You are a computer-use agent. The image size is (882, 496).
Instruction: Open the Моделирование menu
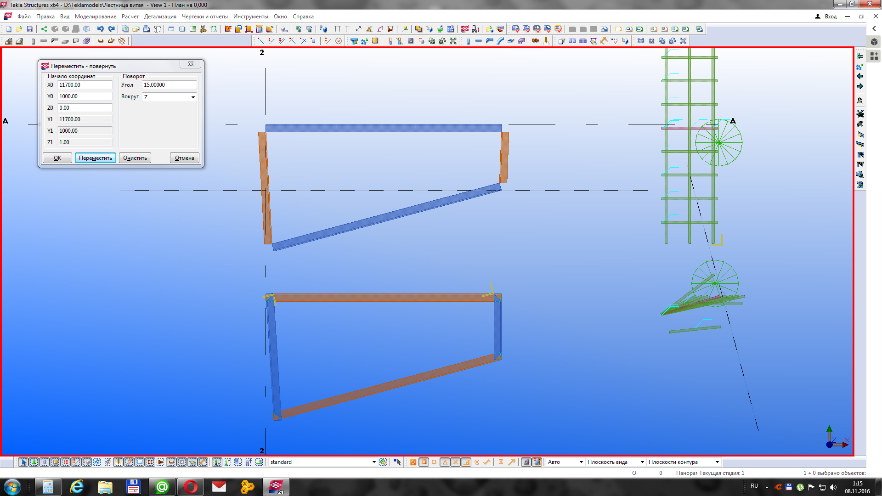pyautogui.click(x=96, y=17)
